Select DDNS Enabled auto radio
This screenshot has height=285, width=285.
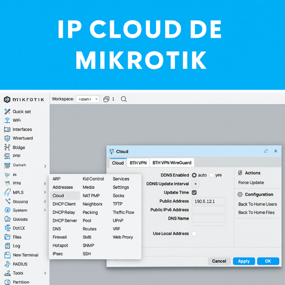pos(194,175)
